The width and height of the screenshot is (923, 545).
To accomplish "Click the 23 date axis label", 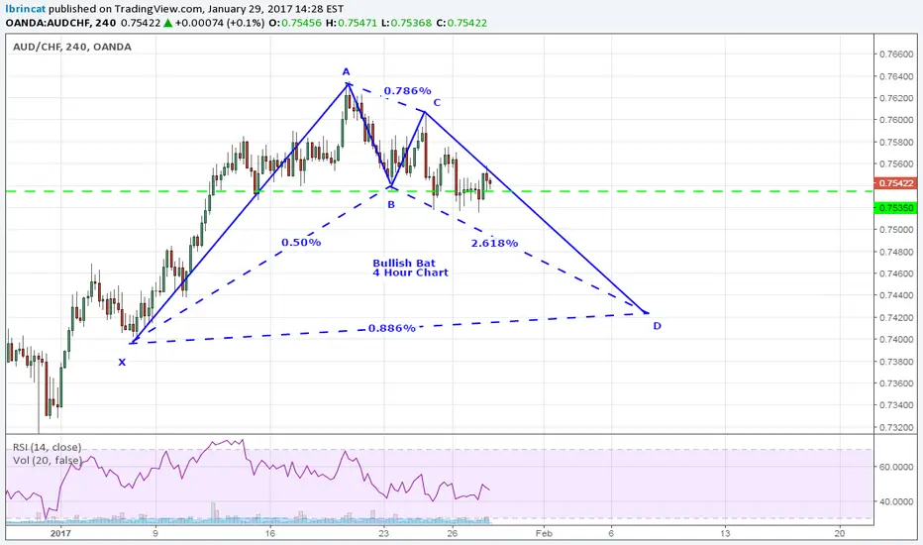I will pyautogui.click(x=384, y=533).
